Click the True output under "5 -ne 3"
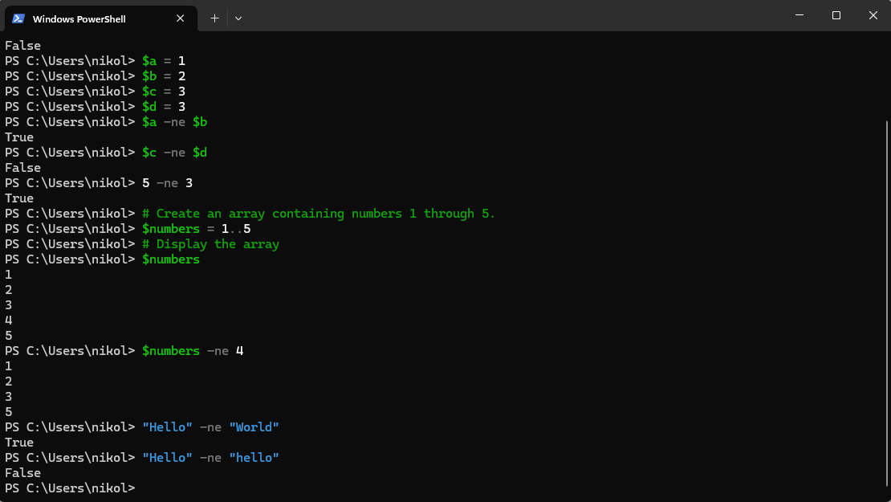 [x=19, y=198]
